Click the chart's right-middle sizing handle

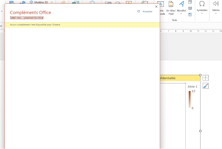(x=200, y=131)
